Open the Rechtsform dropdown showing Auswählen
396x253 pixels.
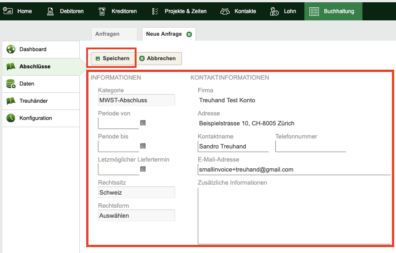137,215
